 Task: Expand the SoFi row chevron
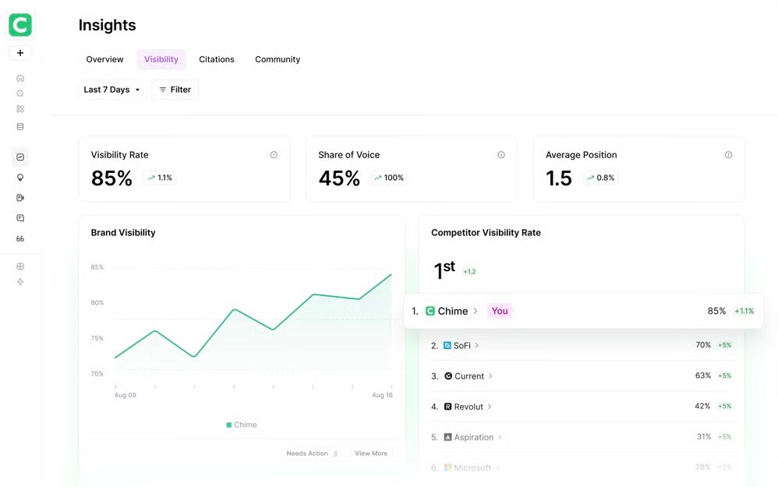pos(477,345)
